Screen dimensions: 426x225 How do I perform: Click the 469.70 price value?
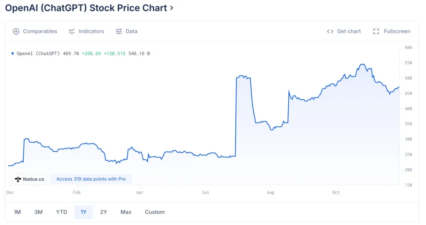[x=71, y=53]
